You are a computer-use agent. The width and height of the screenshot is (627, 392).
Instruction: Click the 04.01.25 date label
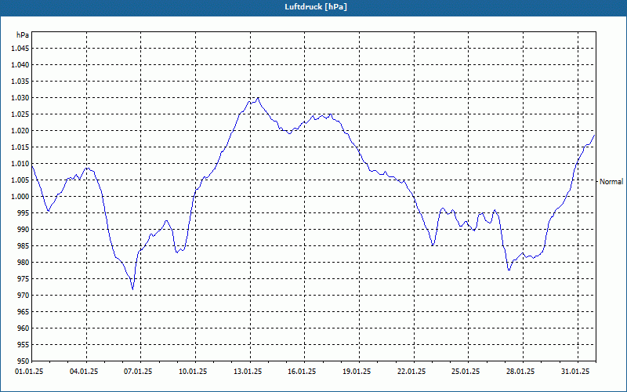coord(84,372)
